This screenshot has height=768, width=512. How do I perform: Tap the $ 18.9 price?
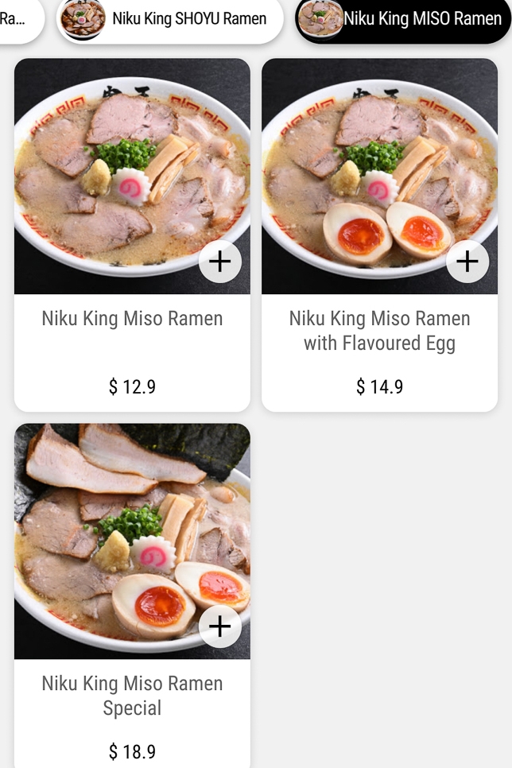[x=132, y=751]
